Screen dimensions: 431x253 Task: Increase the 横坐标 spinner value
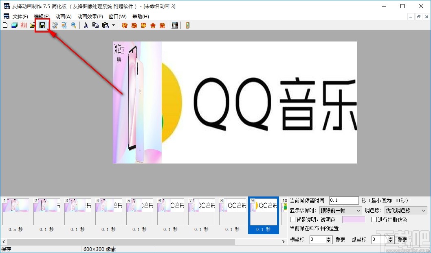(x=329, y=238)
